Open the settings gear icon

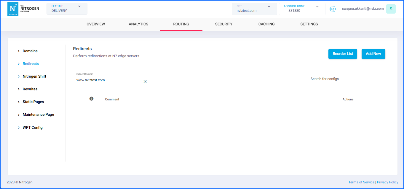333,9
